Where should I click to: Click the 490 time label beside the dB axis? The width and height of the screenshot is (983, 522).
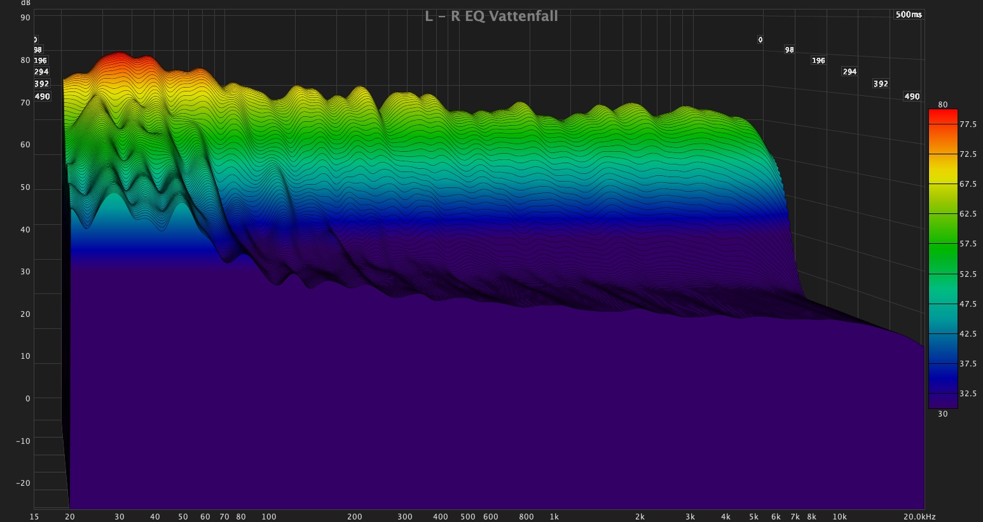click(x=42, y=97)
